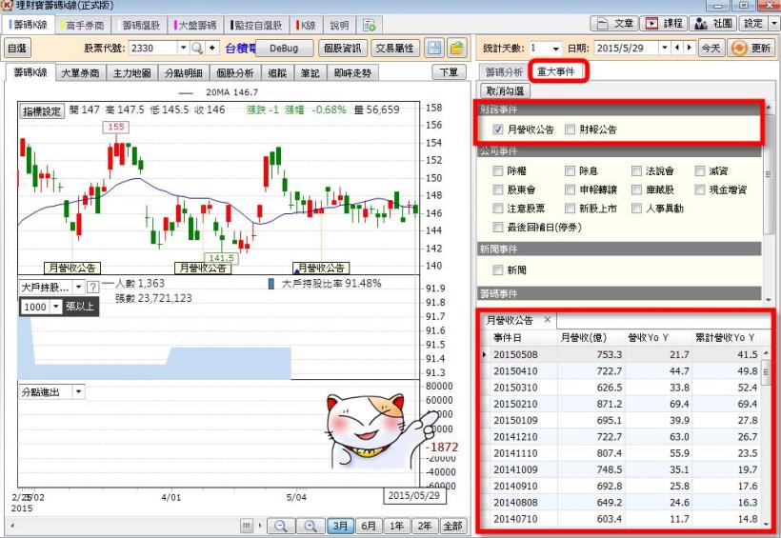781x538 pixels.
Task: Click the help question mark by 大戶持股
Action: click(92, 287)
